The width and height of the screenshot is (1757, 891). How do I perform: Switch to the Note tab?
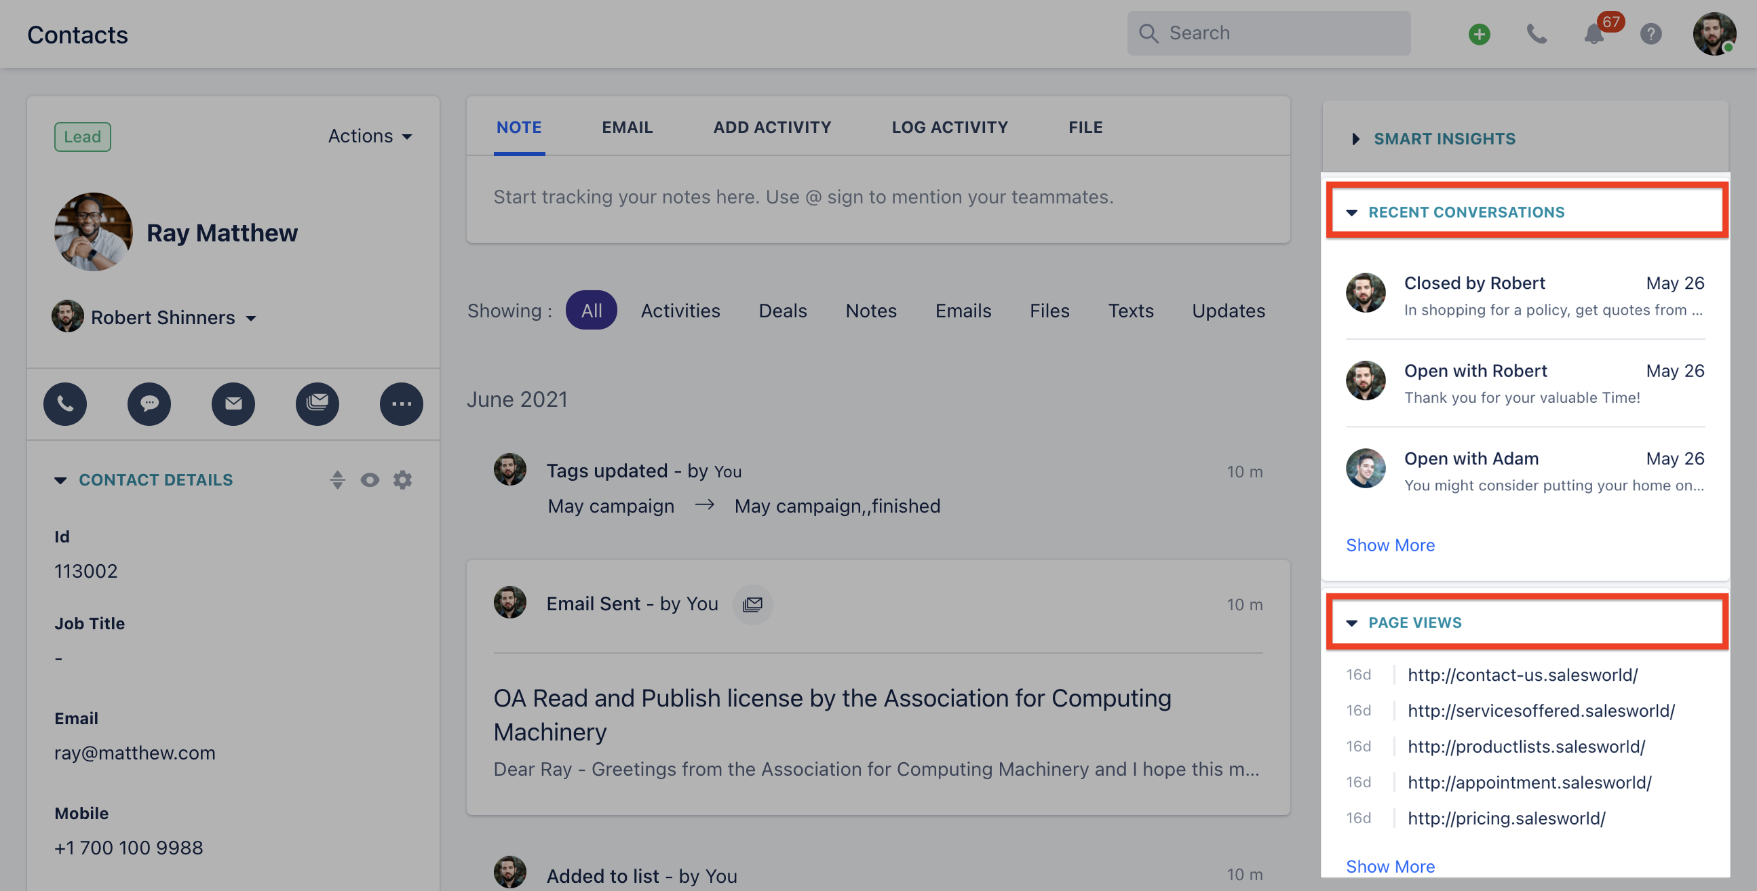coord(519,127)
